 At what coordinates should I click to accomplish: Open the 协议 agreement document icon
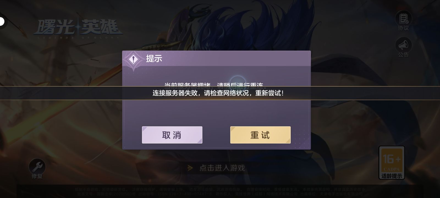403,18
